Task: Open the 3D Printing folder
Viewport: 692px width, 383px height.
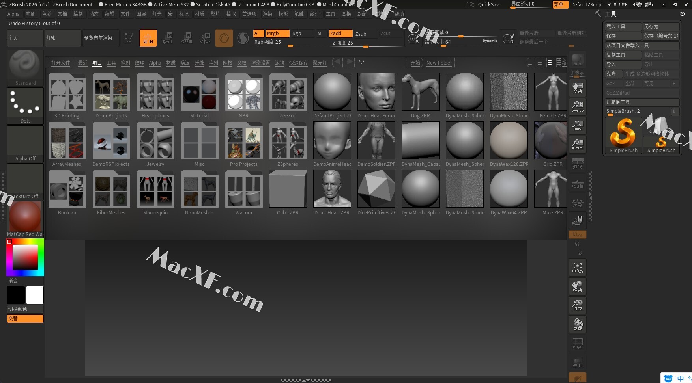Action: [x=67, y=96]
